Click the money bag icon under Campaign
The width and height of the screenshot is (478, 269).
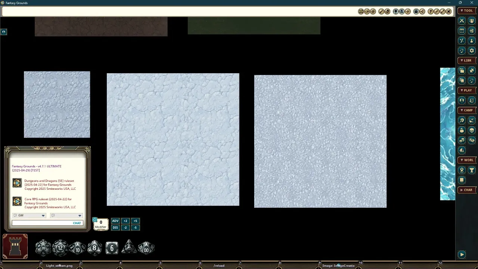tap(462, 130)
